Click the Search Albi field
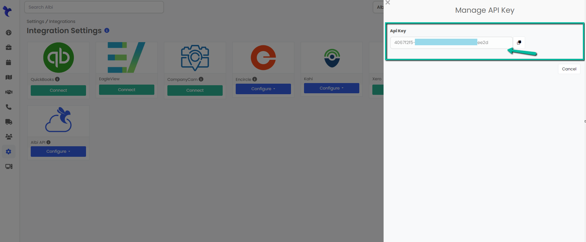586x242 pixels. (x=94, y=7)
